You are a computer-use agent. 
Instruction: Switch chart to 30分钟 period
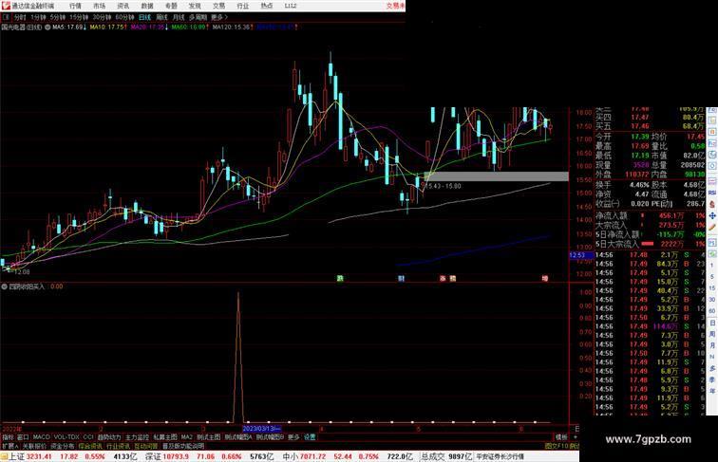pyautogui.click(x=102, y=17)
